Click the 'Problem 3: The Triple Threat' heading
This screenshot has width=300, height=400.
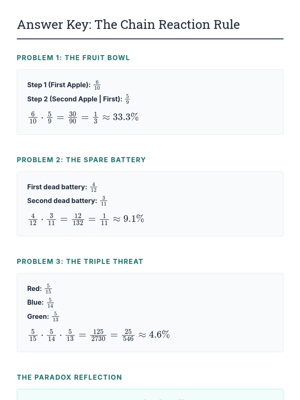[80, 261]
